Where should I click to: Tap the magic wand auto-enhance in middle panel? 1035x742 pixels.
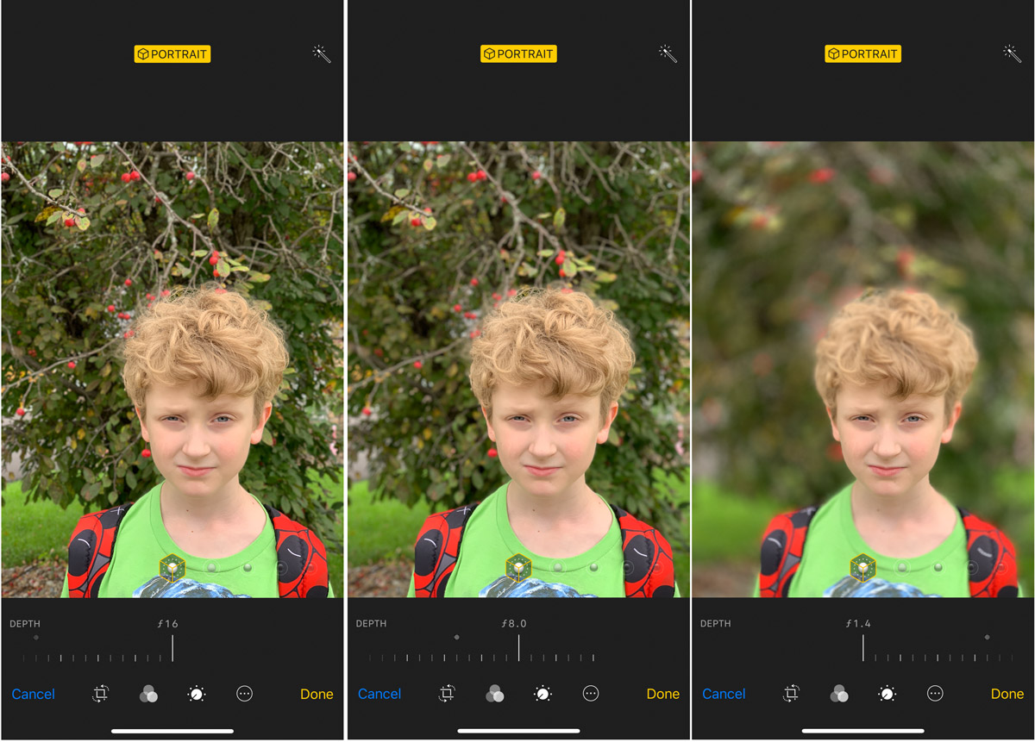(668, 53)
